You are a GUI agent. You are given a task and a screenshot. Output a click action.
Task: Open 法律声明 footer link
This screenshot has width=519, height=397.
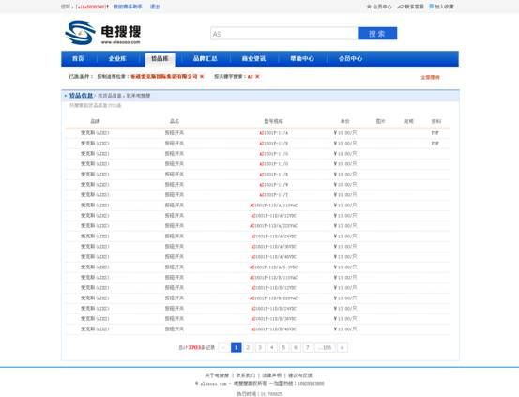pos(272,375)
